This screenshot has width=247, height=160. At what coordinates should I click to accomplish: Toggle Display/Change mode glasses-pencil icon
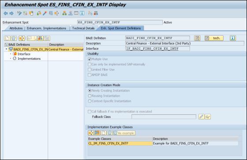19,13
